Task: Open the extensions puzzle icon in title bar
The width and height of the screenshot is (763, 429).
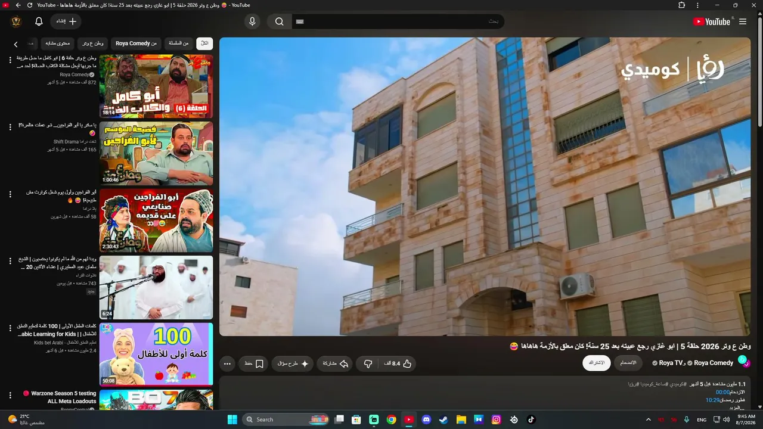Action: 682,5
